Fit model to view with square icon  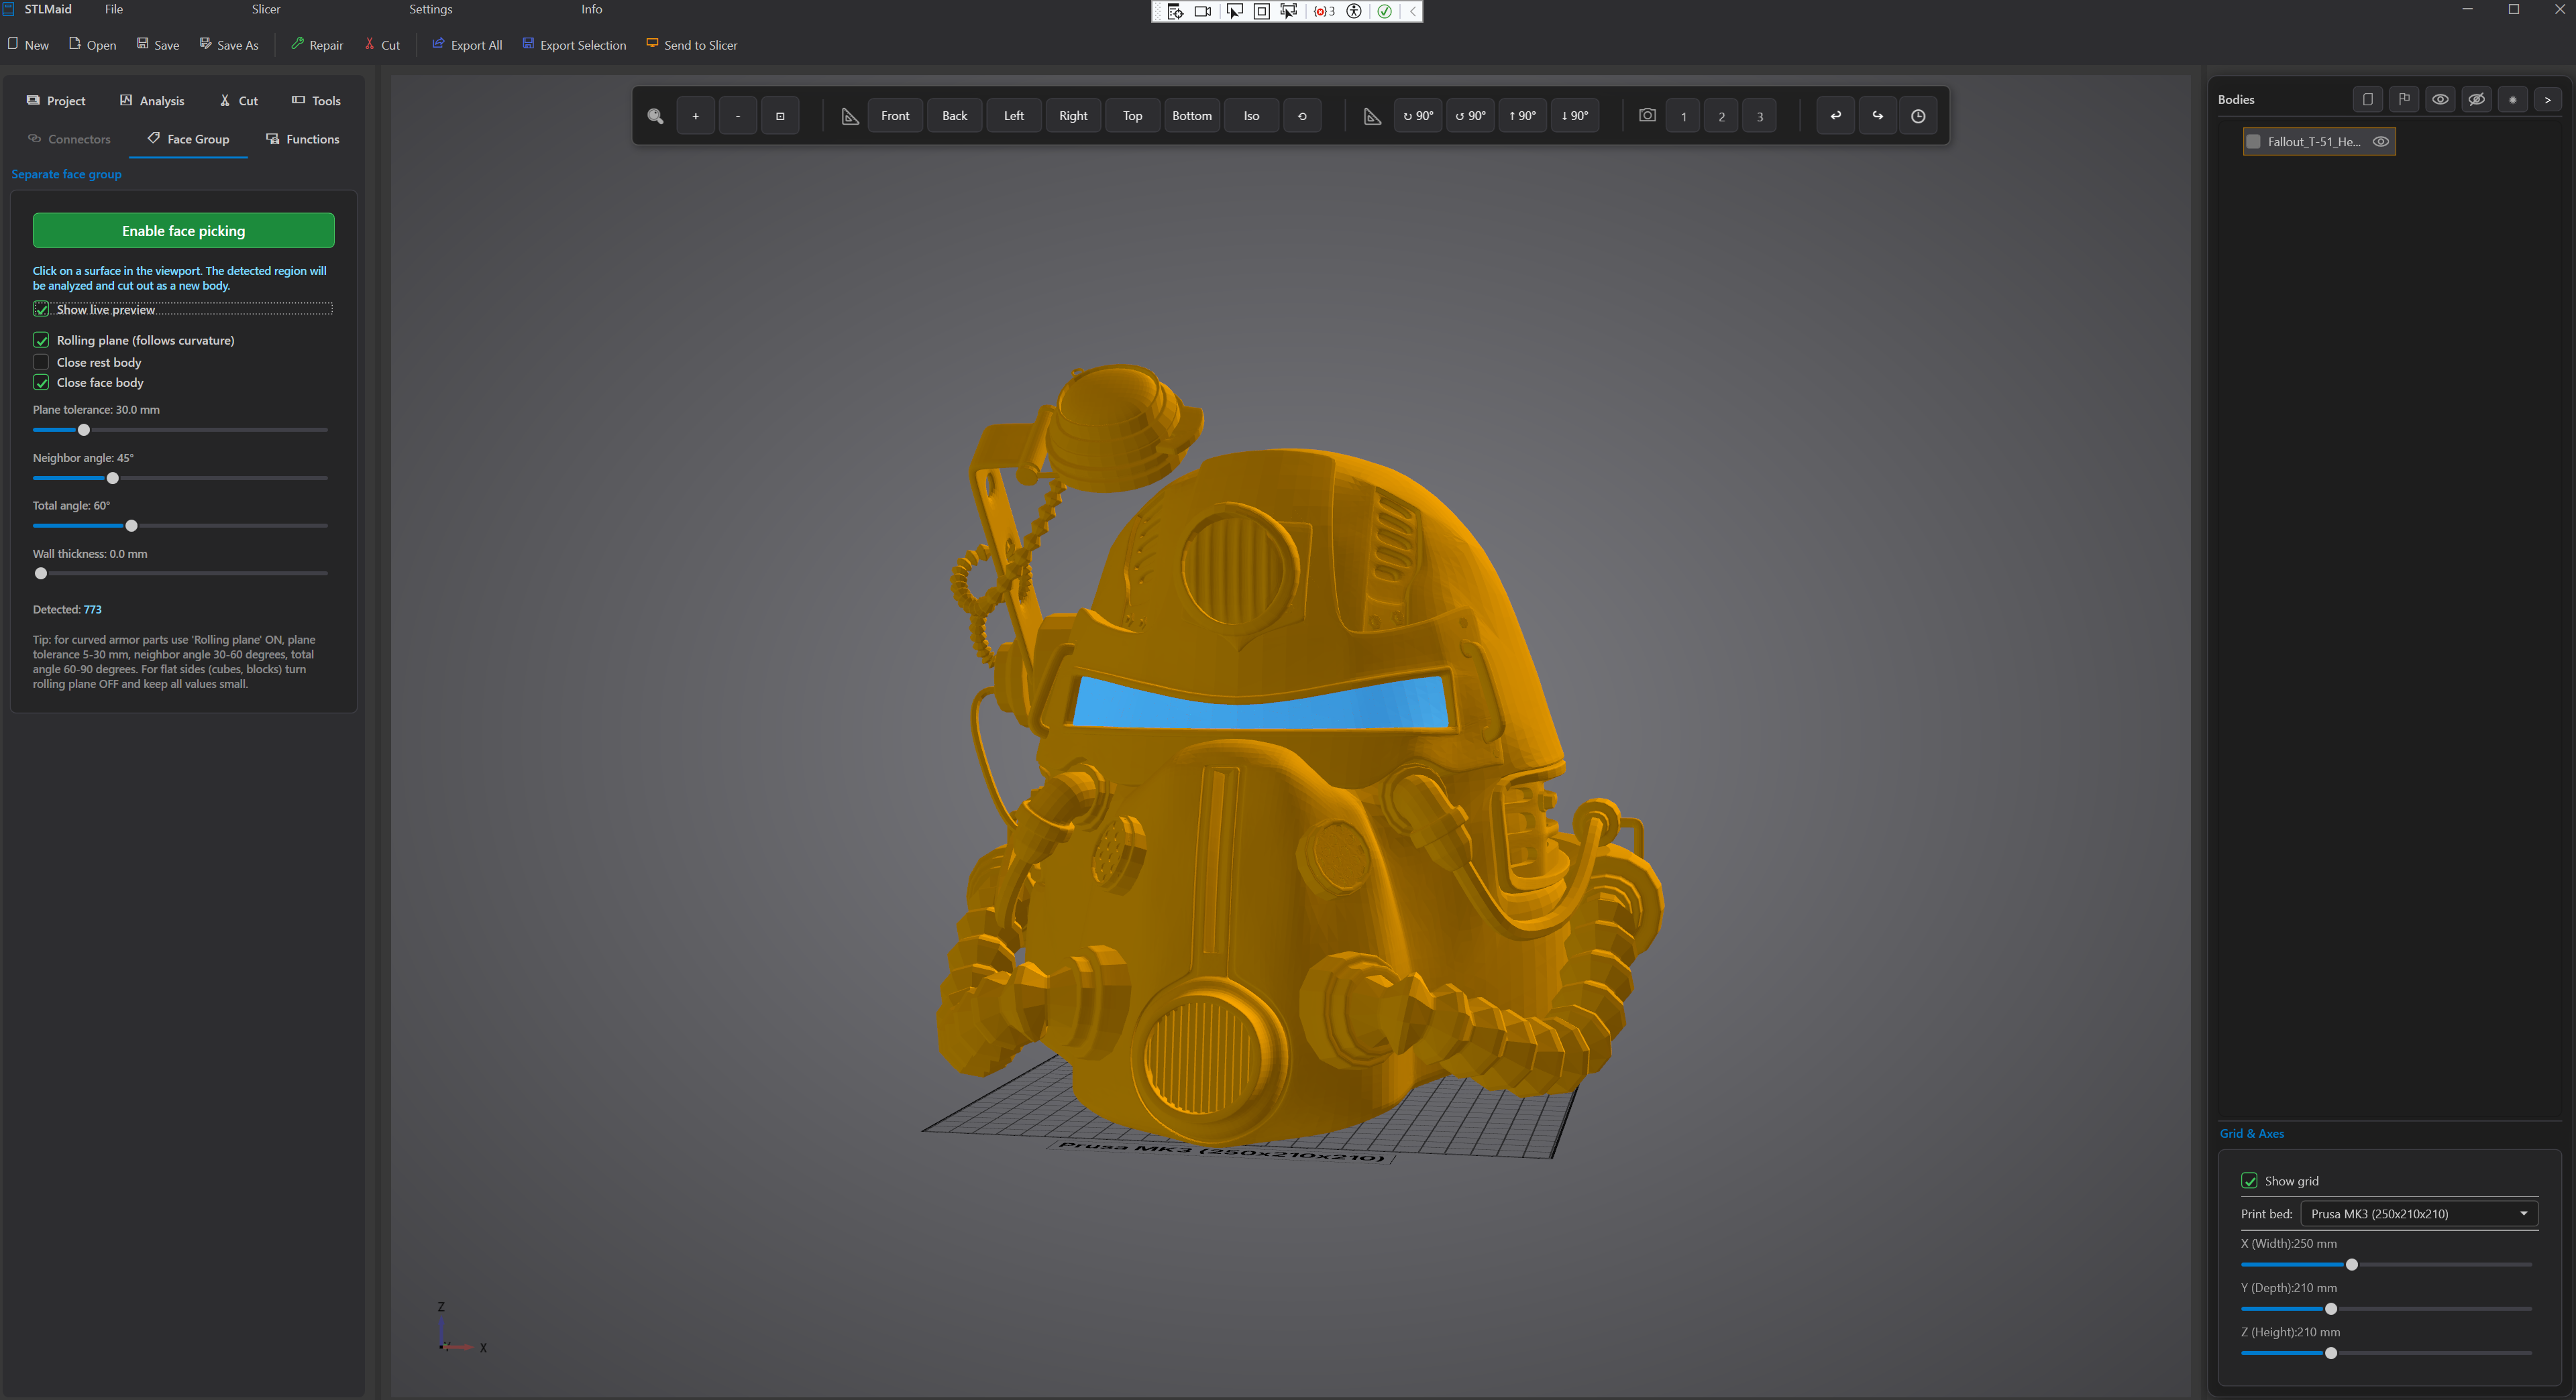pyautogui.click(x=780, y=116)
